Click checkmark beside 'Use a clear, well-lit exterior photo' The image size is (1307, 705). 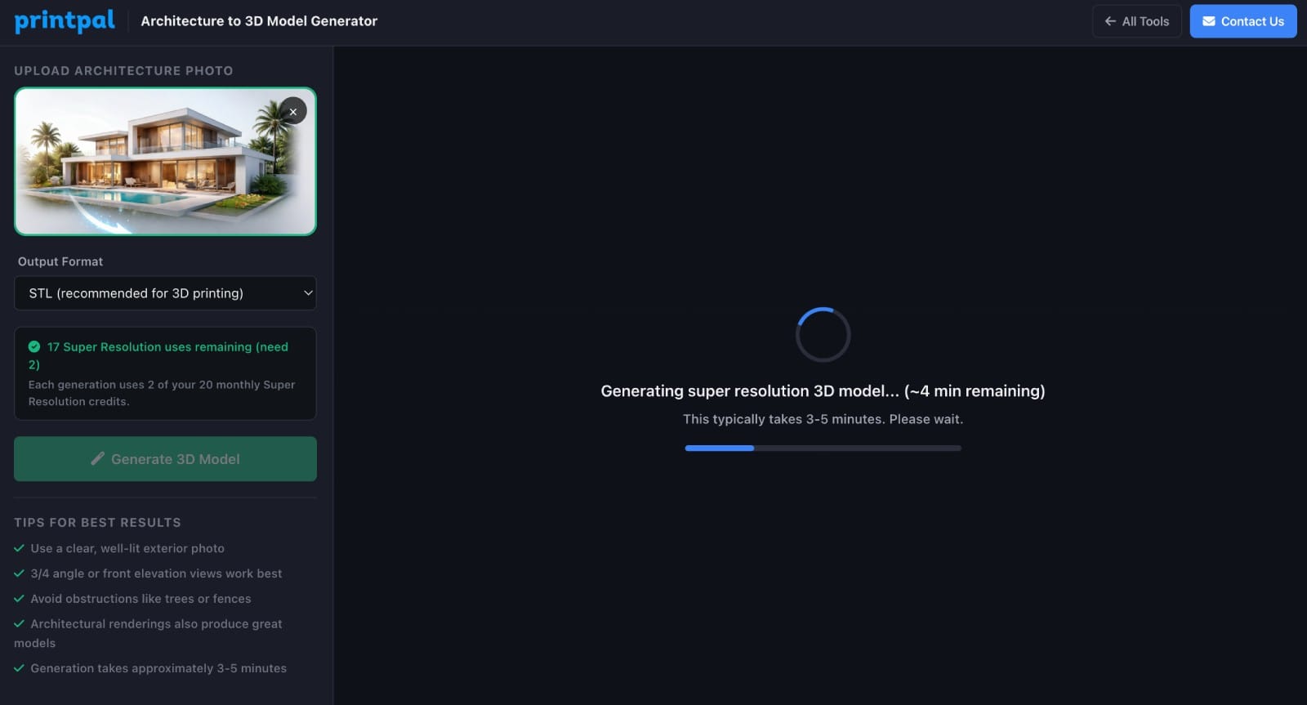click(x=20, y=548)
